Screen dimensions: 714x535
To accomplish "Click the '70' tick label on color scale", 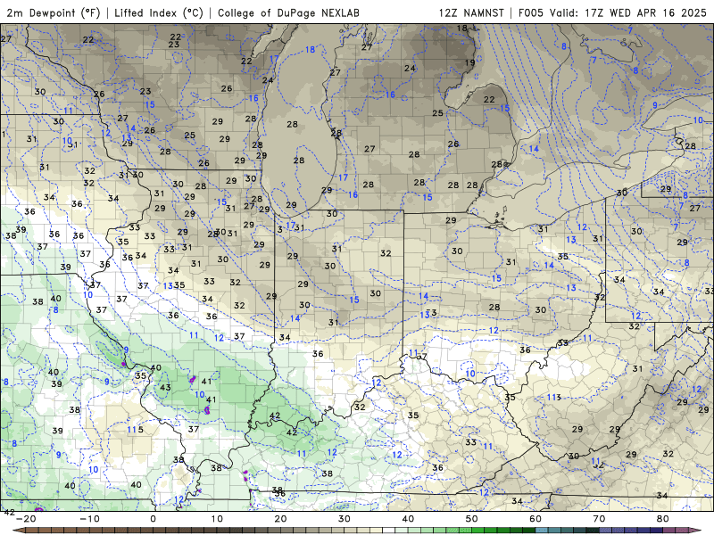I will pyautogui.click(x=599, y=519).
